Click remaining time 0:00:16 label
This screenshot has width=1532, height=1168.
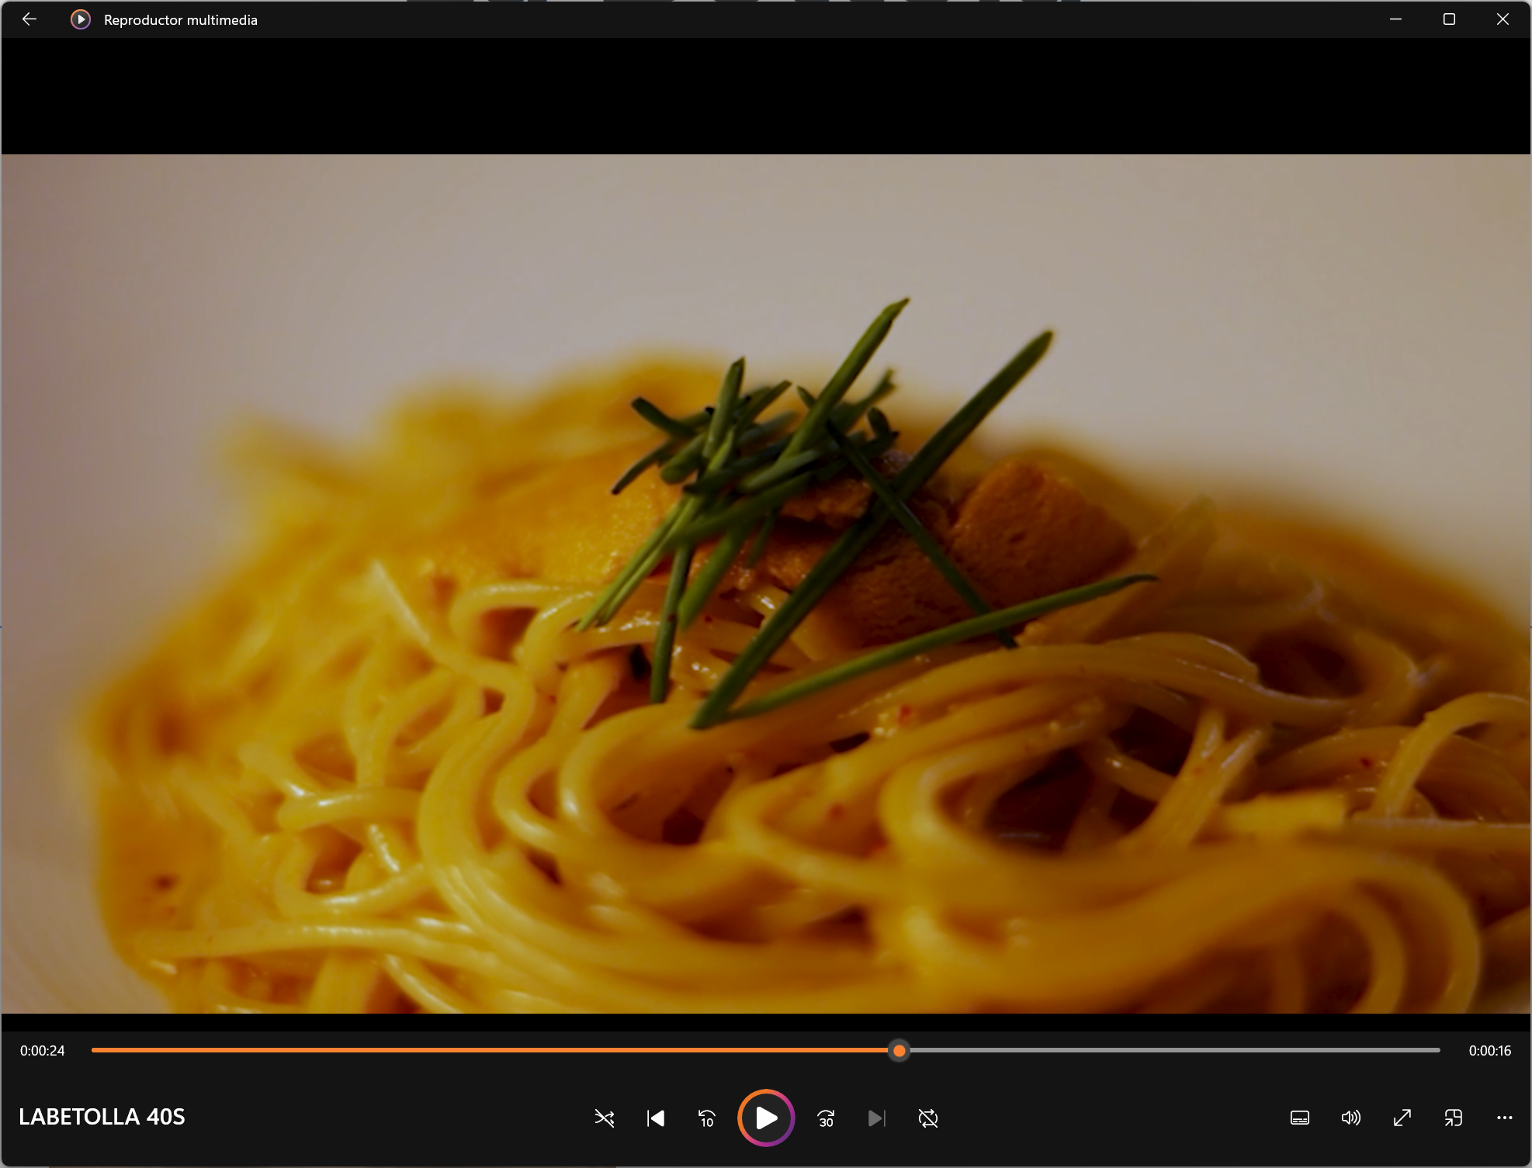pyautogui.click(x=1489, y=1051)
